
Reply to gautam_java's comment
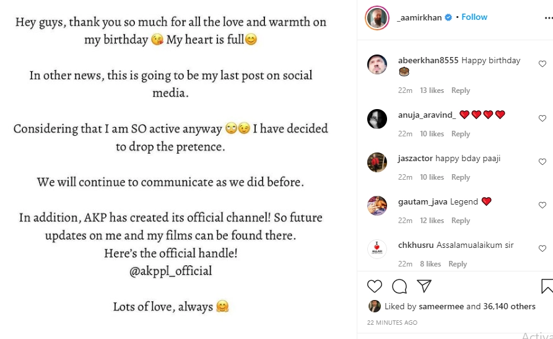(461, 221)
